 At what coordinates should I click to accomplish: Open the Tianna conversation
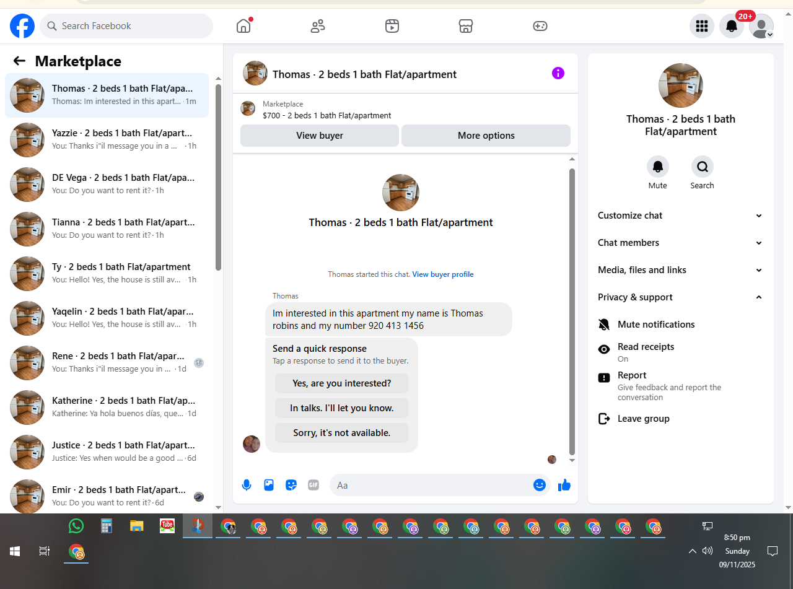(x=107, y=229)
